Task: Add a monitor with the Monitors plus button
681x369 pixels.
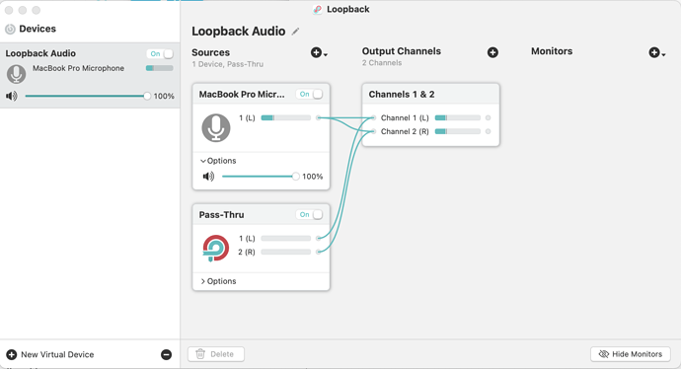Action: (656, 52)
